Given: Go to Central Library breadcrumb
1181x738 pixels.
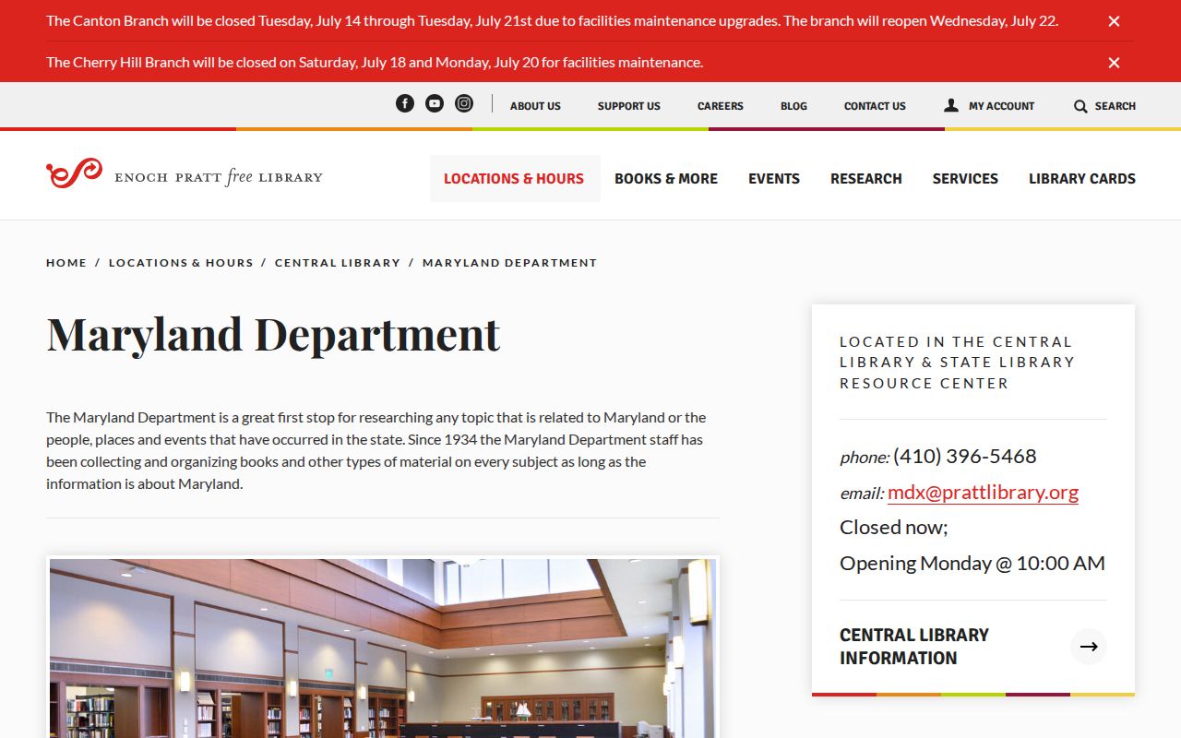Looking at the screenshot, I should pyautogui.click(x=338, y=263).
